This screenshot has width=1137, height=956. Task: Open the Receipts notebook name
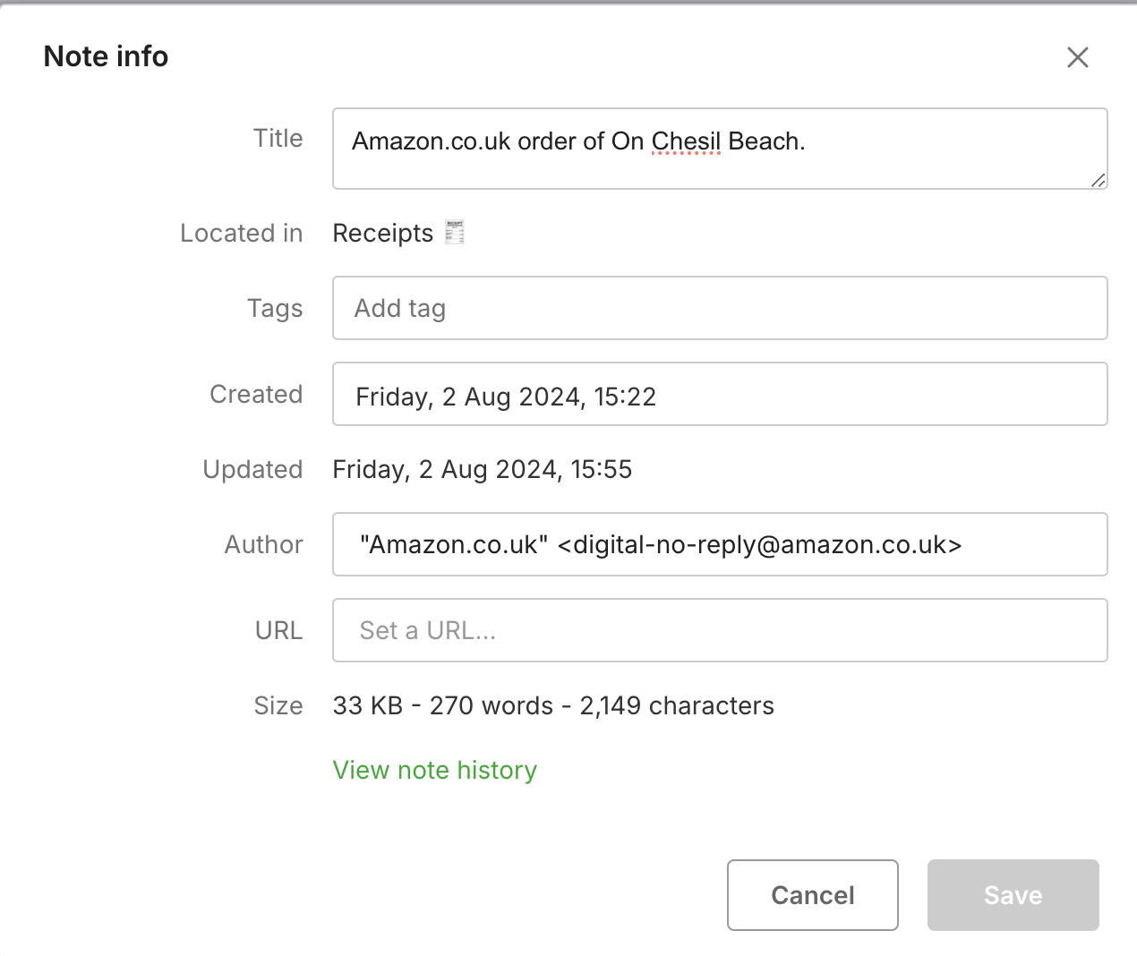(x=382, y=234)
